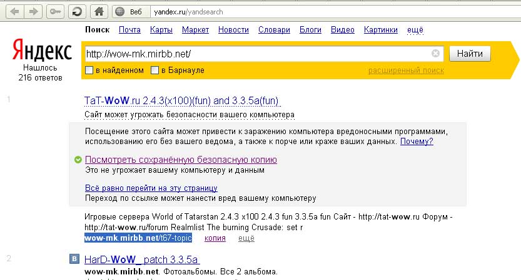
Task: Open the Почта service tab
Action: (x=129, y=30)
